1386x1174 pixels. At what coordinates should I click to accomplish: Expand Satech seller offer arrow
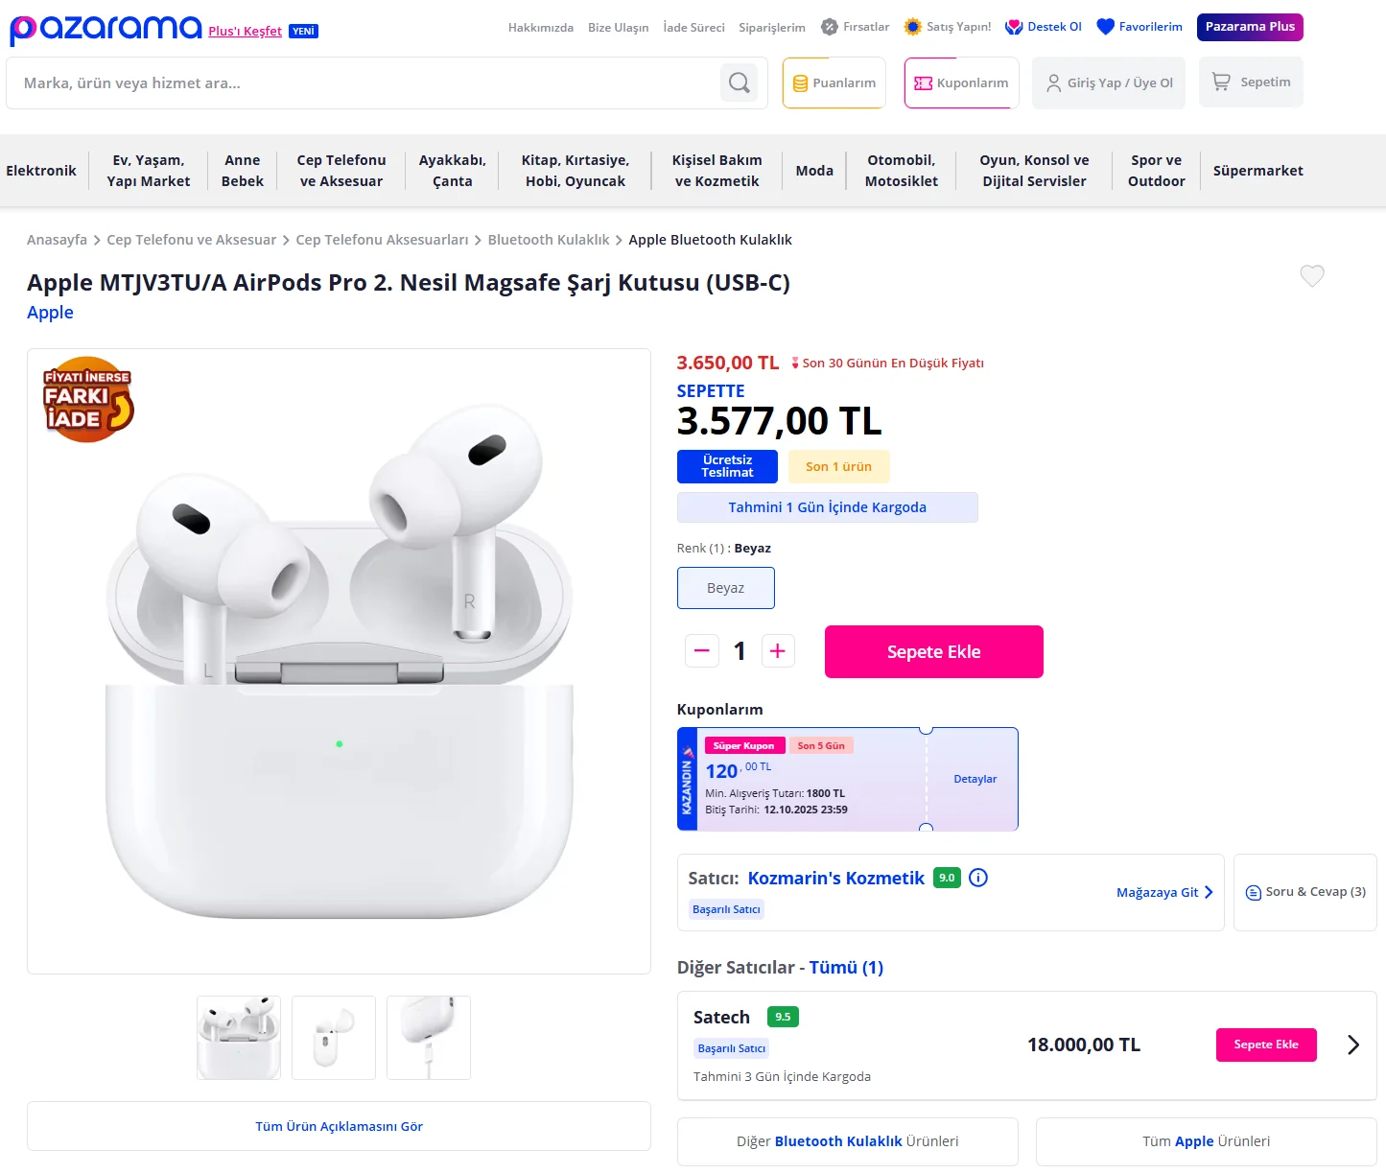click(1352, 1045)
